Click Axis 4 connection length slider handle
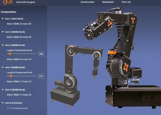This screenshot has height=115, width=161. pyautogui.click(x=11, y=76)
